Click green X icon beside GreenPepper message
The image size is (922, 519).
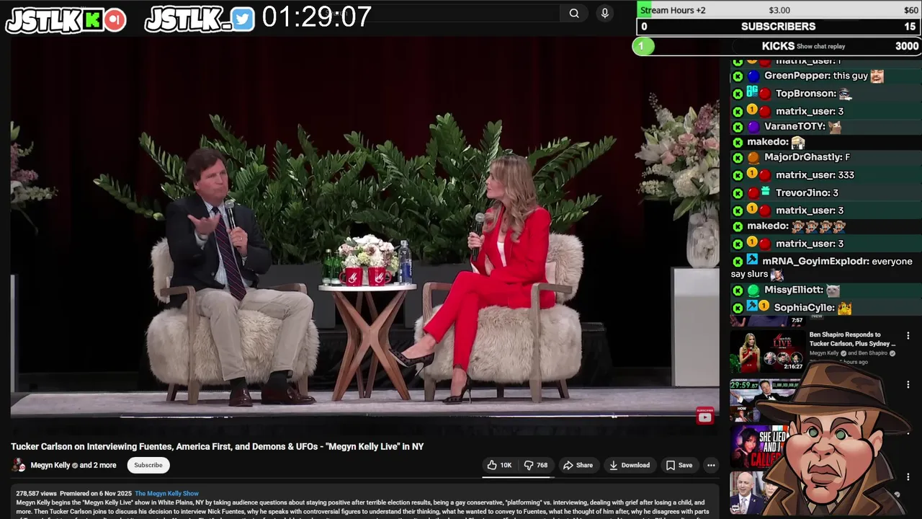[738, 76]
